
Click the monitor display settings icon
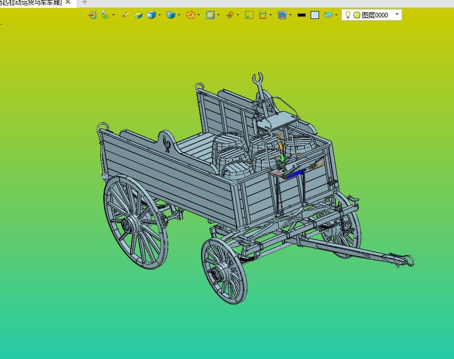282,15
